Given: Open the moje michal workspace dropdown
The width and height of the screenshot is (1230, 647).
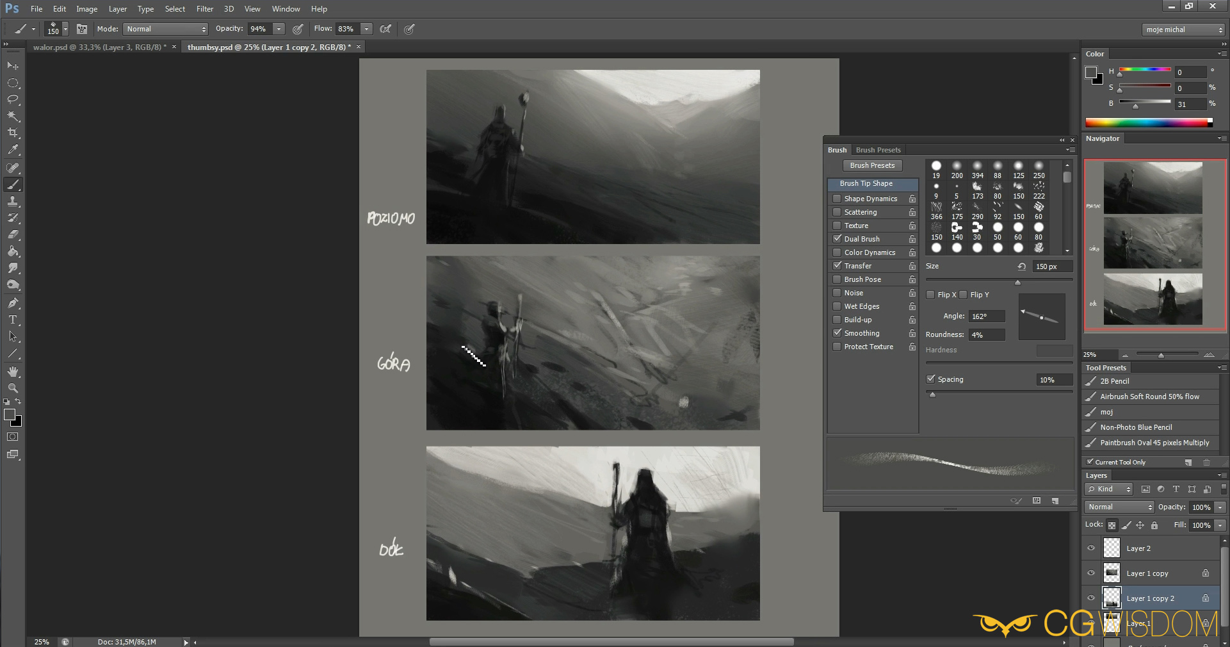Looking at the screenshot, I should pos(1183,29).
